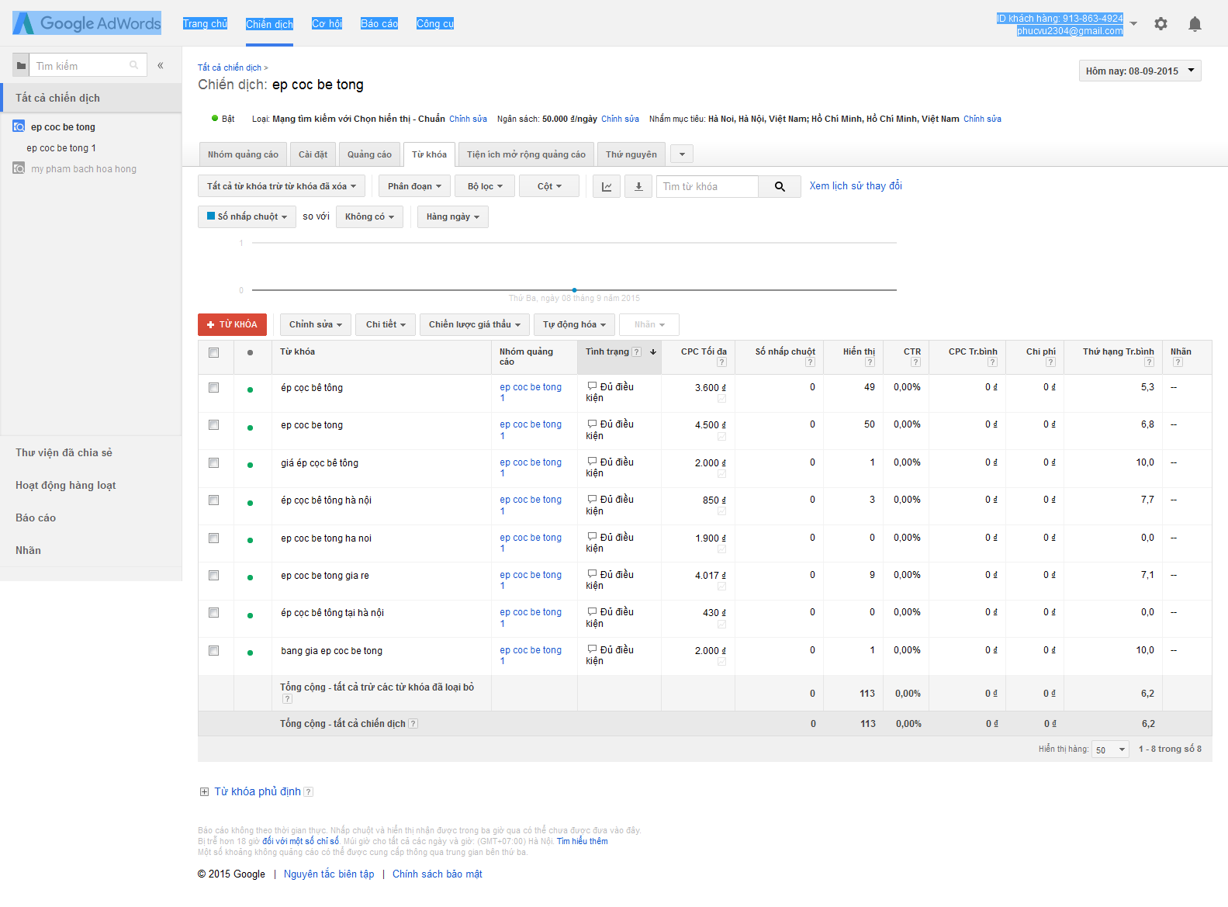Click the 'Tìm từ khóa' search field
The width and height of the screenshot is (1228, 907).
click(707, 187)
